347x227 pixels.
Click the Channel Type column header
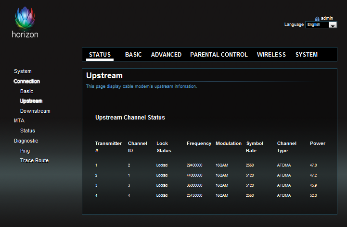(286, 147)
